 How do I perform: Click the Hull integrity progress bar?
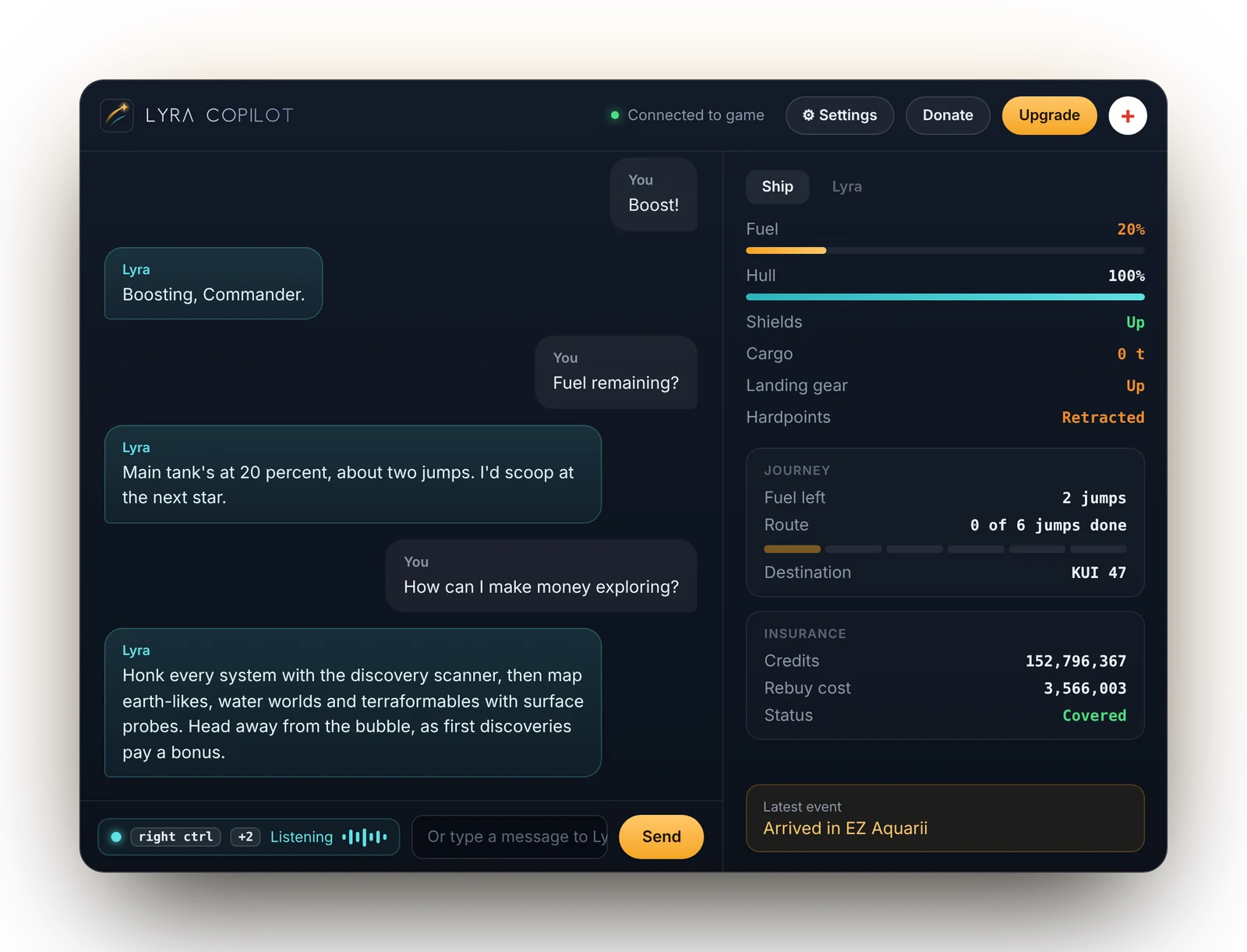(945, 297)
